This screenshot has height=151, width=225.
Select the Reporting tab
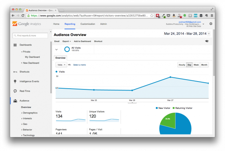point(70,24)
